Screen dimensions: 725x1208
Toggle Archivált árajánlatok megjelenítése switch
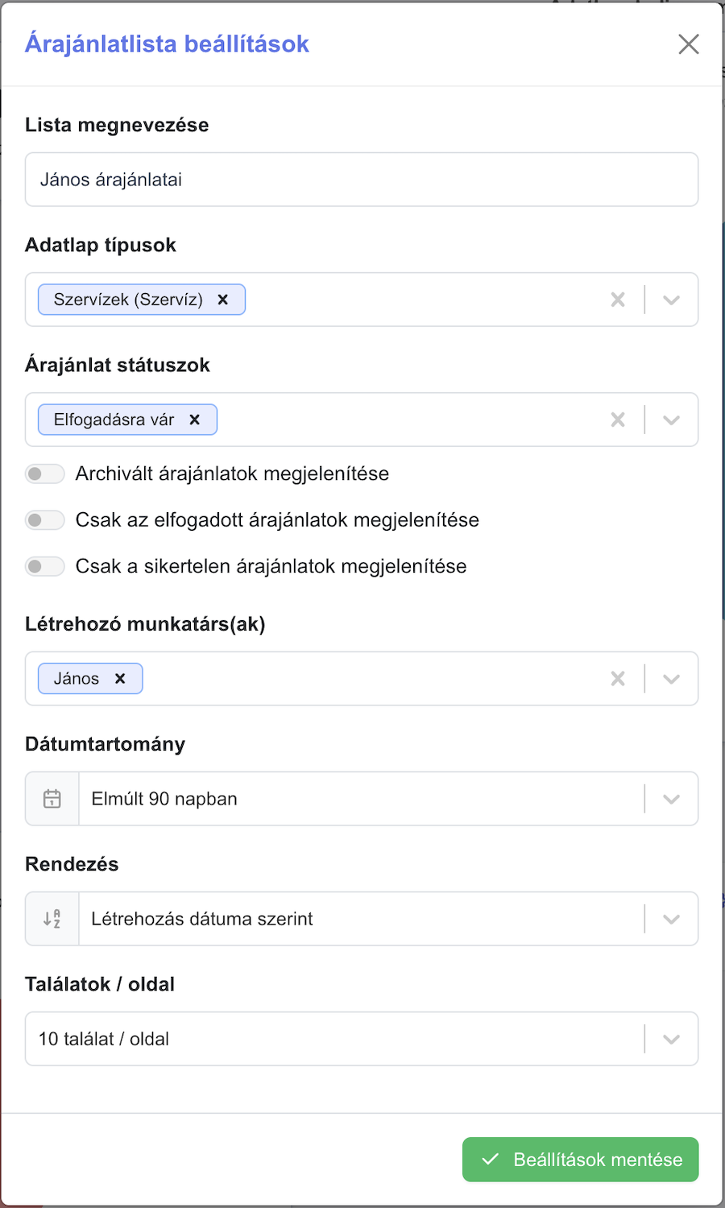(45, 474)
